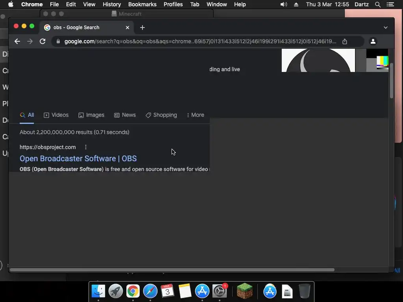The image size is (403, 302).
Task: Open the Chrome profile avatar
Action: [x=373, y=41]
